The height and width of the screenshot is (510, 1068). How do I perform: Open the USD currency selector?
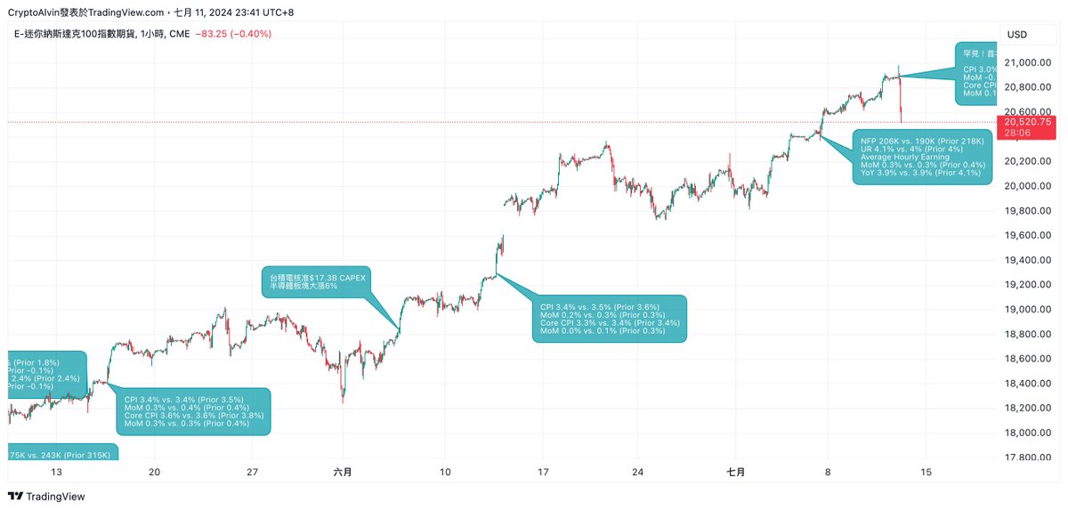tap(1016, 34)
